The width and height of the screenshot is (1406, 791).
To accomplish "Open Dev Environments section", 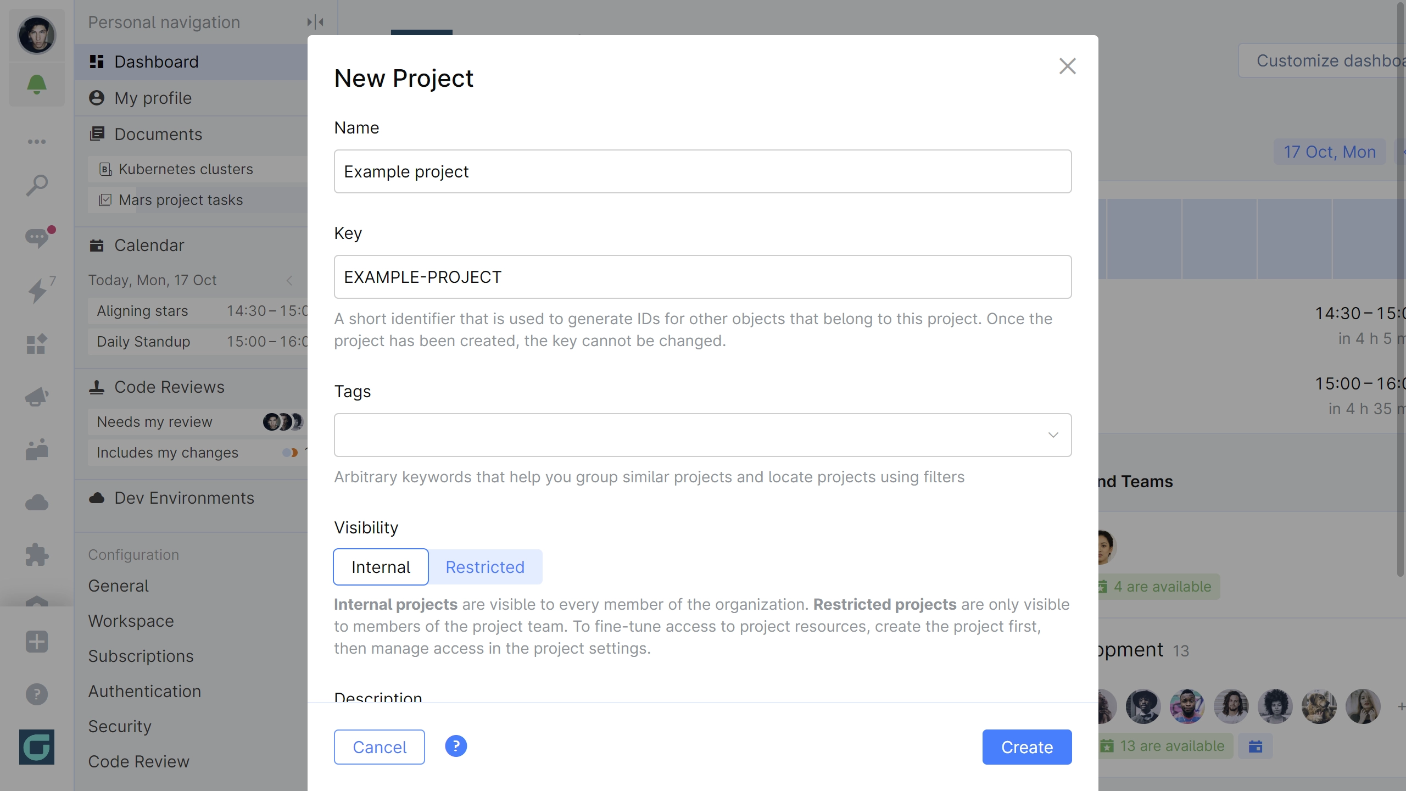I will tap(185, 497).
